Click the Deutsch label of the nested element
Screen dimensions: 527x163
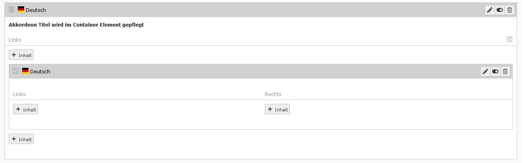(40, 71)
